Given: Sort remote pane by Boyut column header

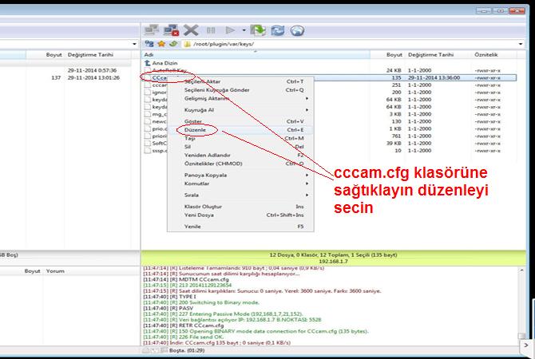Looking at the screenshot, I should (x=387, y=54).
